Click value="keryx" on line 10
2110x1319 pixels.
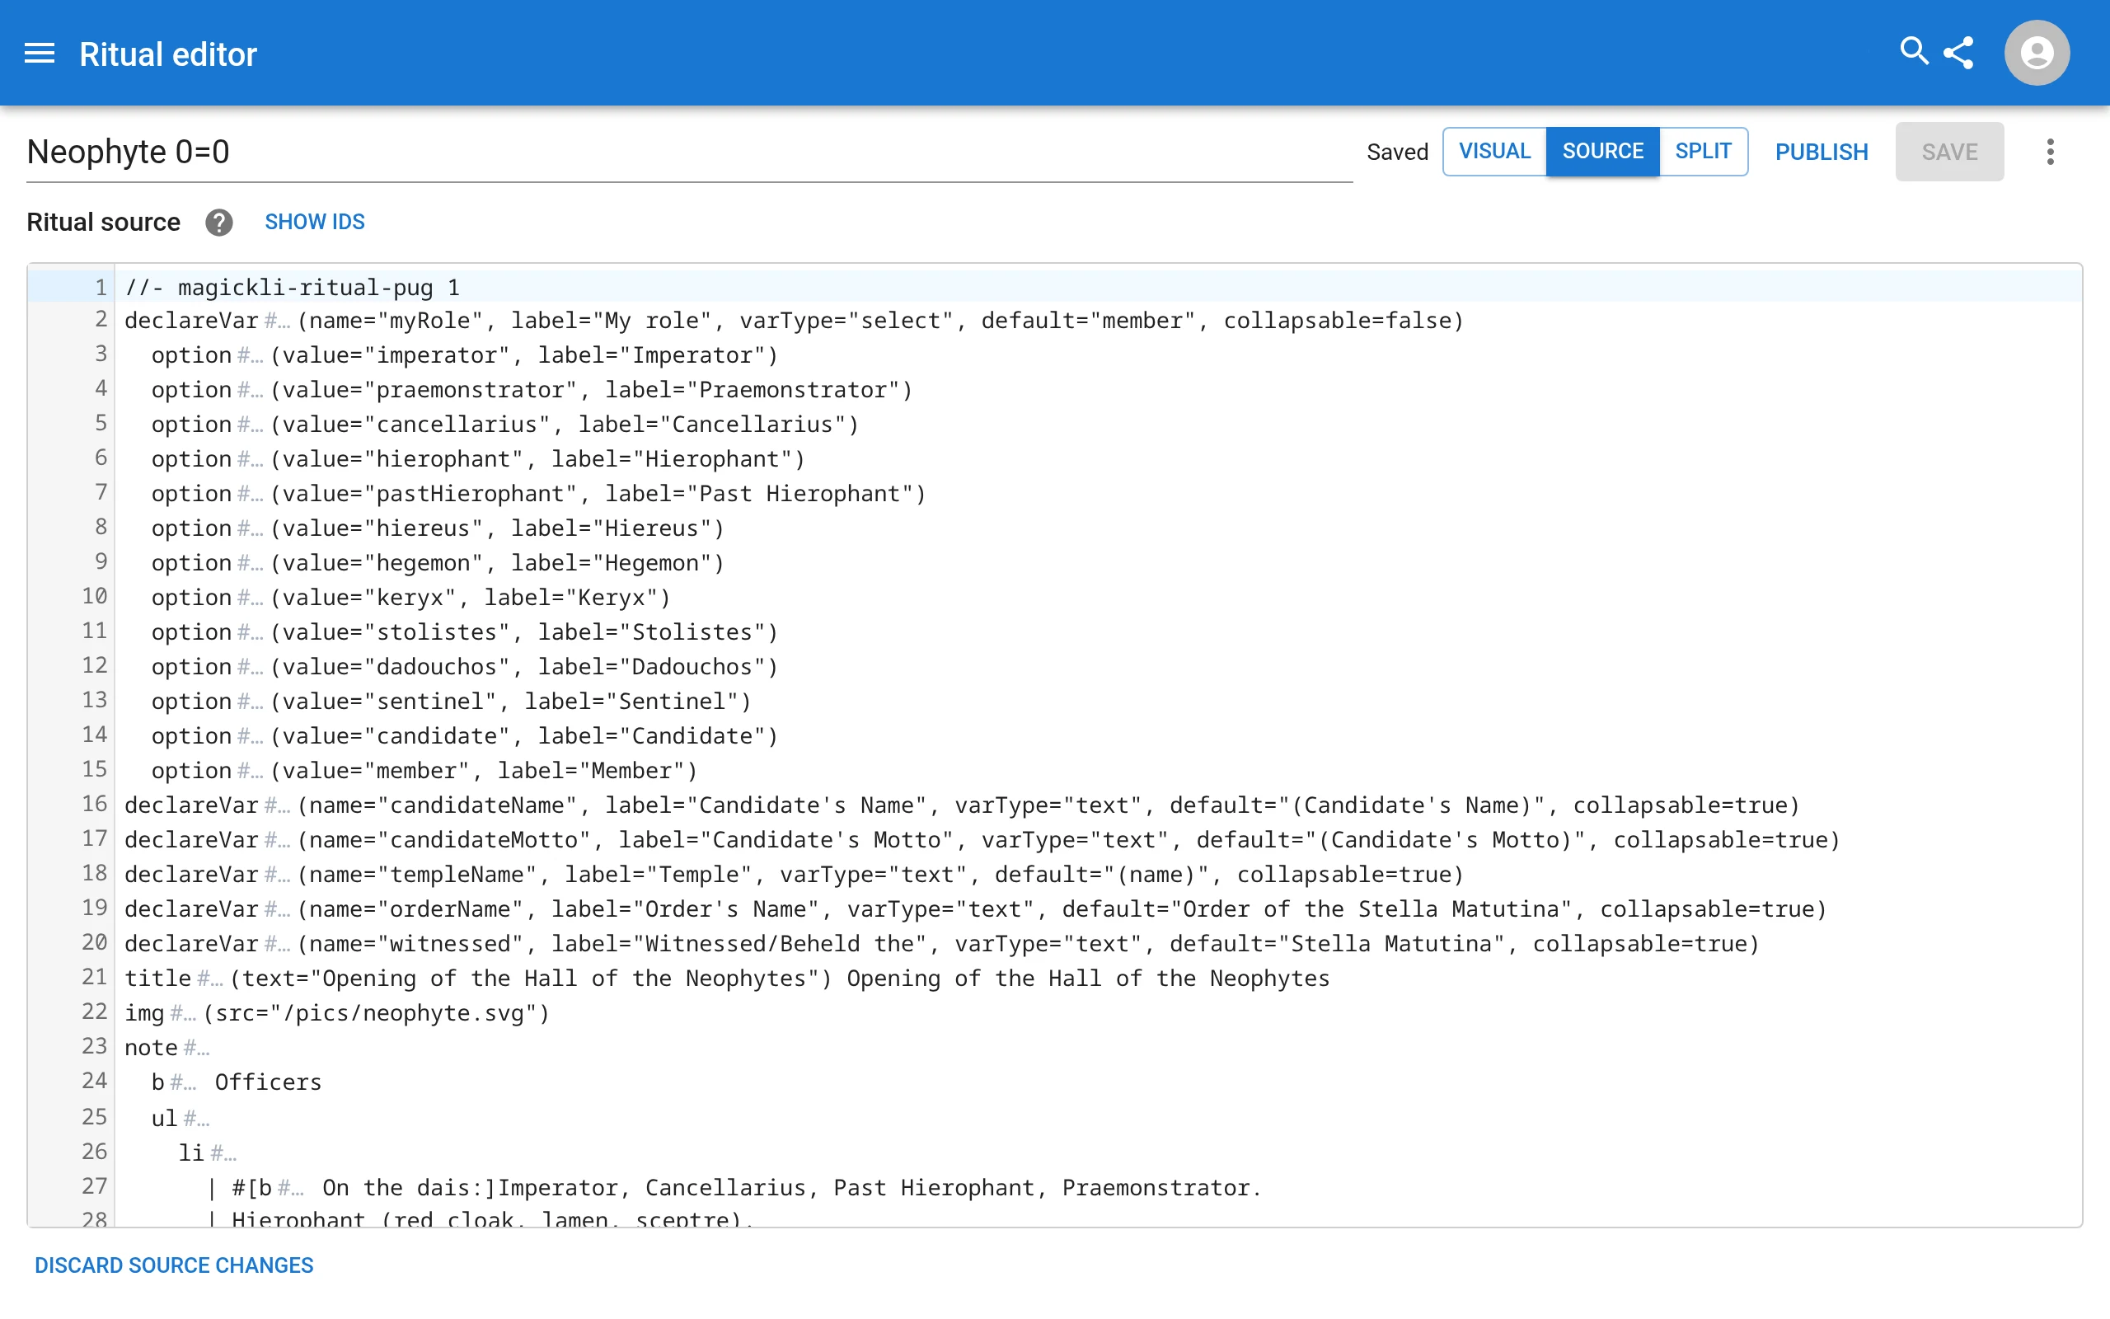pyautogui.click(x=368, y=598)
